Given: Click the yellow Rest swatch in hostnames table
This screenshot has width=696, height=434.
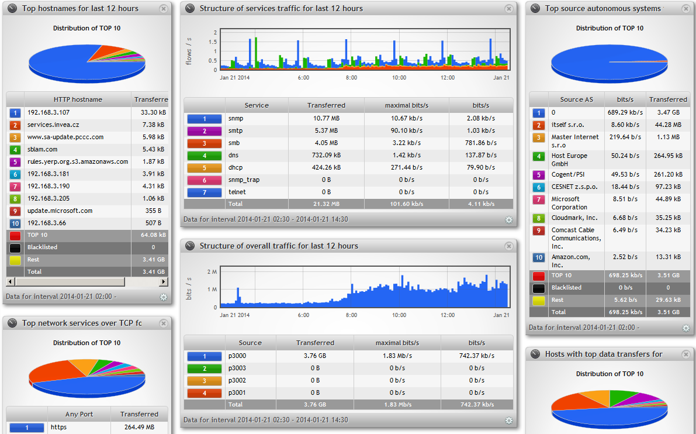Looking at the screenshot, I should click(15, 260).
